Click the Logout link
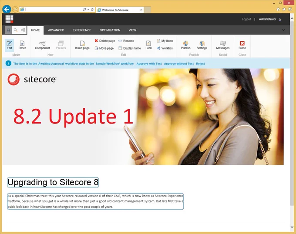Screen dimensions: 296x234 coord(246,19)
